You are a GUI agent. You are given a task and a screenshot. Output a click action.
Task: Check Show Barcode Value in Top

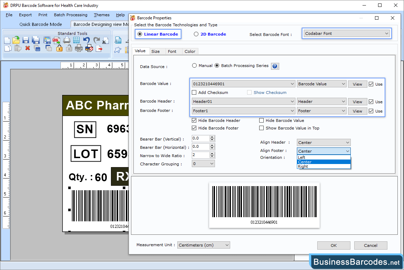262,128
